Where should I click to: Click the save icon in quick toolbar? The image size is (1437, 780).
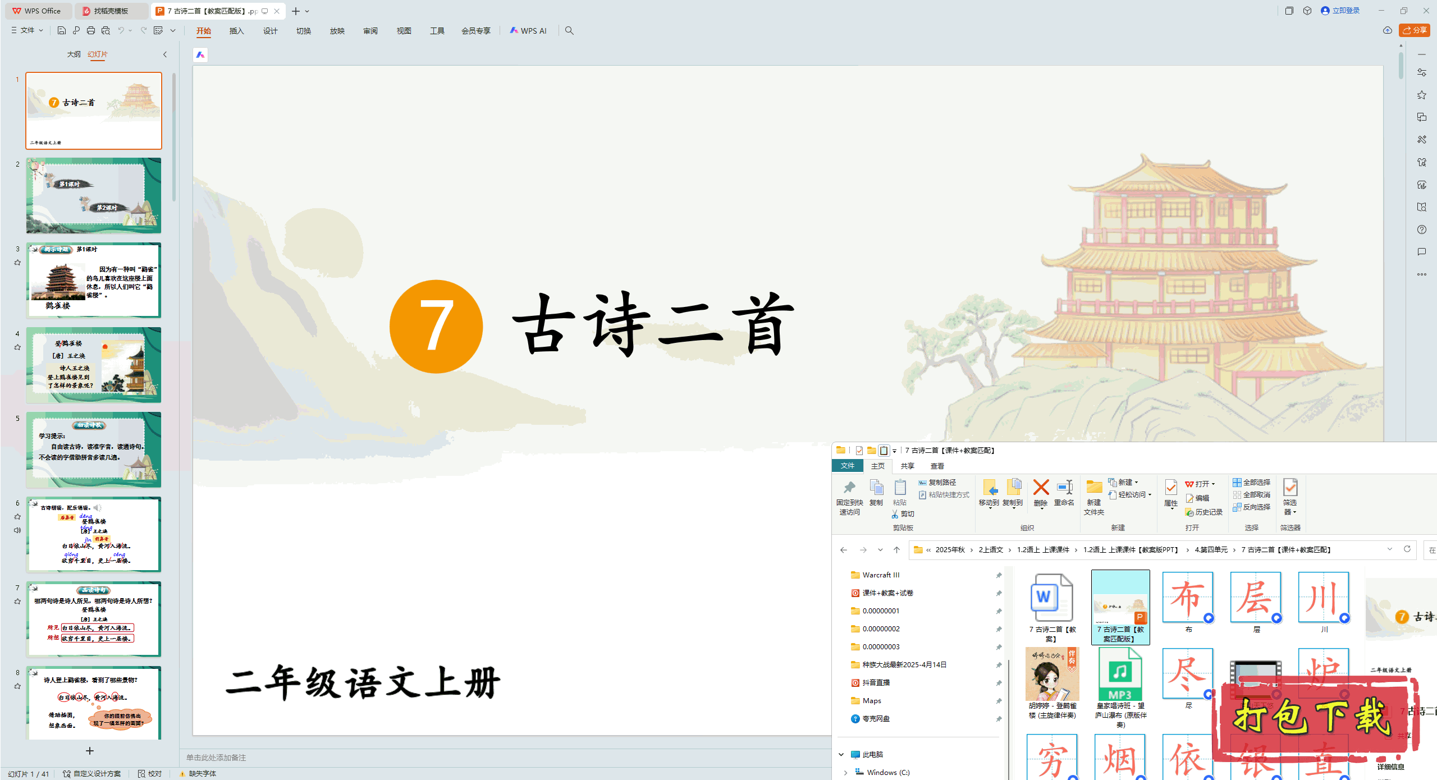click(62, 30)
